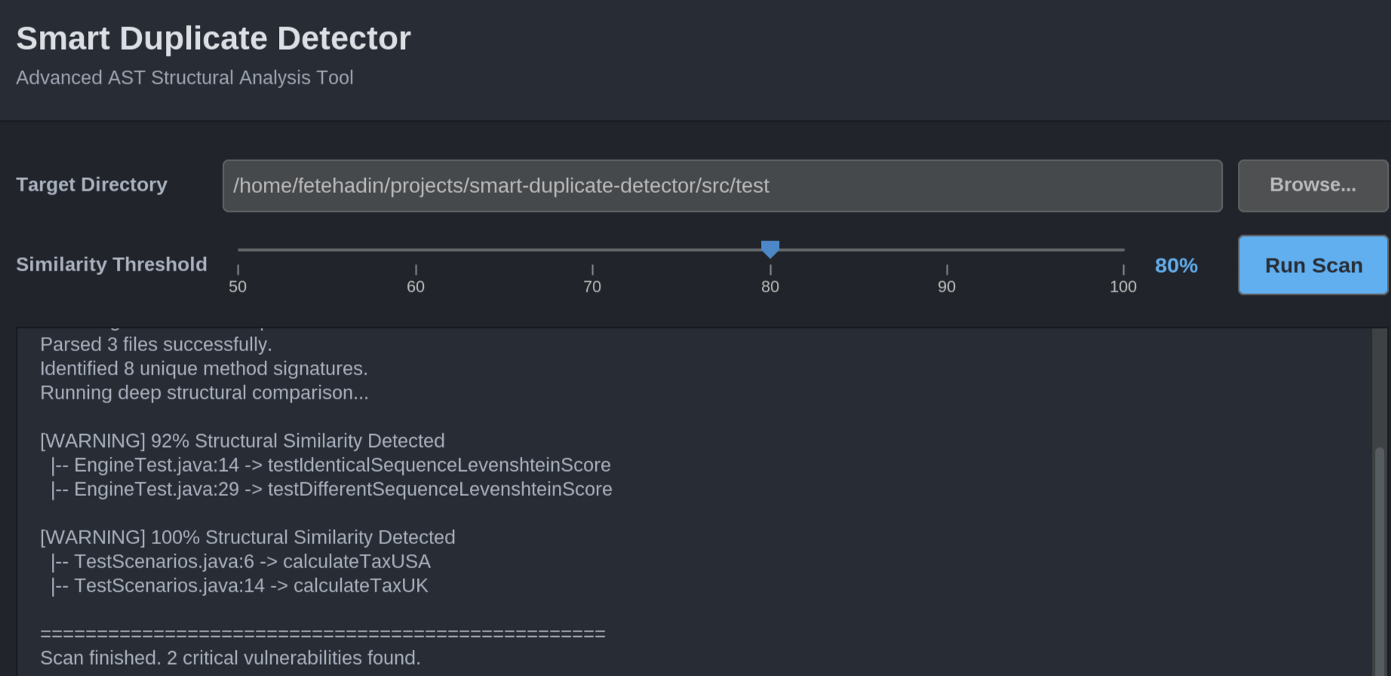Click the Target Directory label
This screenshot has height=676, width=1391.
(x=92, y=185)
